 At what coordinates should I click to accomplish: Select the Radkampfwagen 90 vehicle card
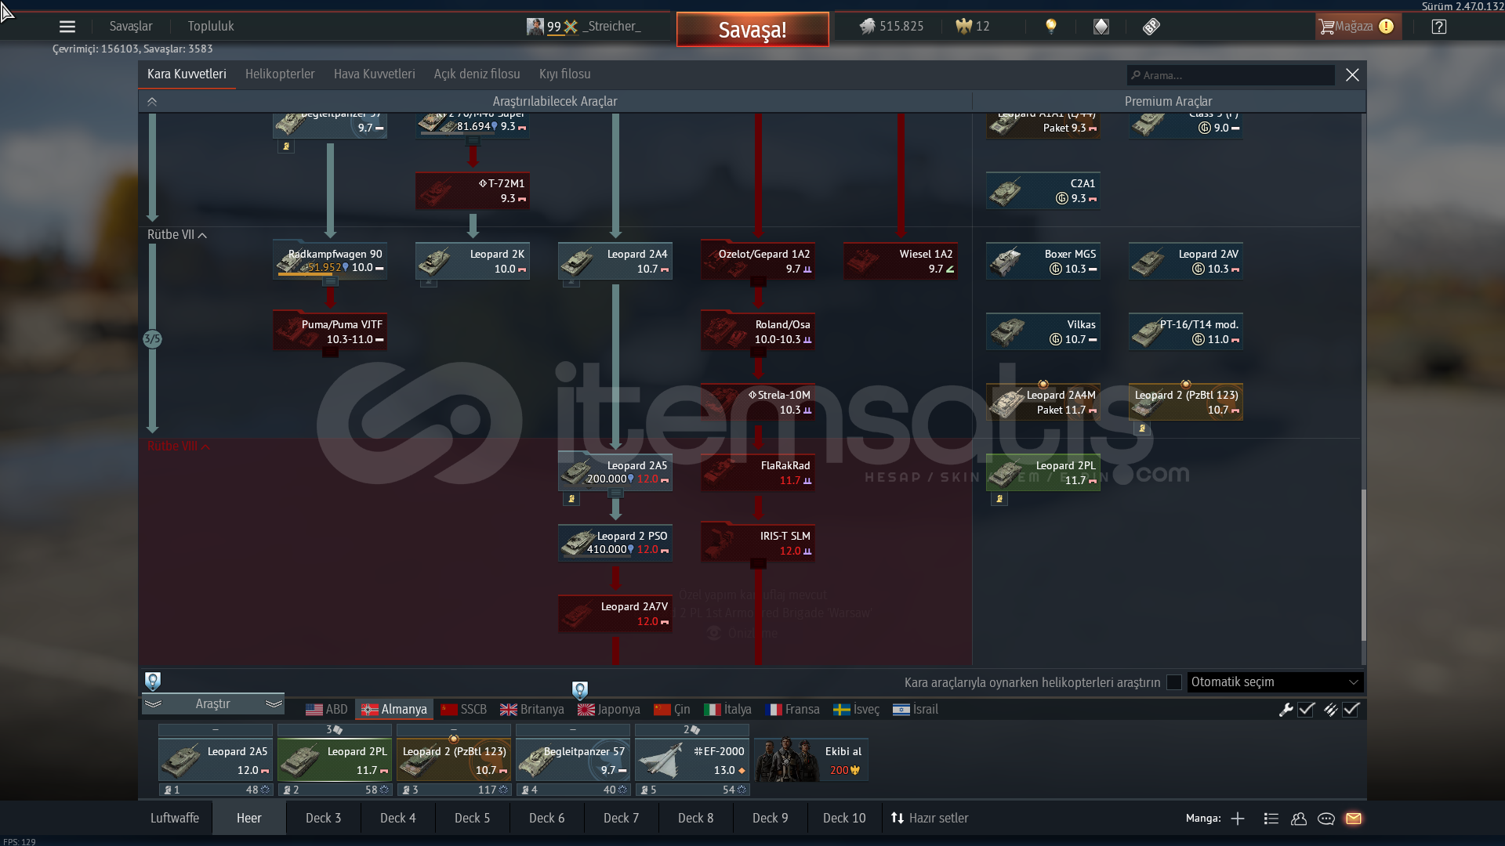(330, 262)
